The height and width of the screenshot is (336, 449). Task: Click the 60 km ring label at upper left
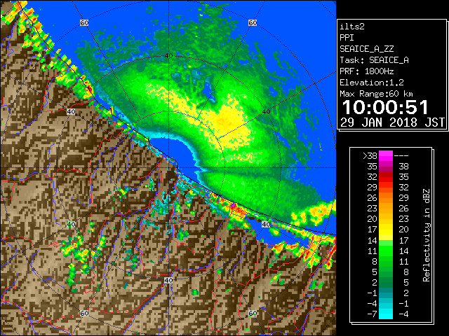pyautogui.click(x=84, y=22)
